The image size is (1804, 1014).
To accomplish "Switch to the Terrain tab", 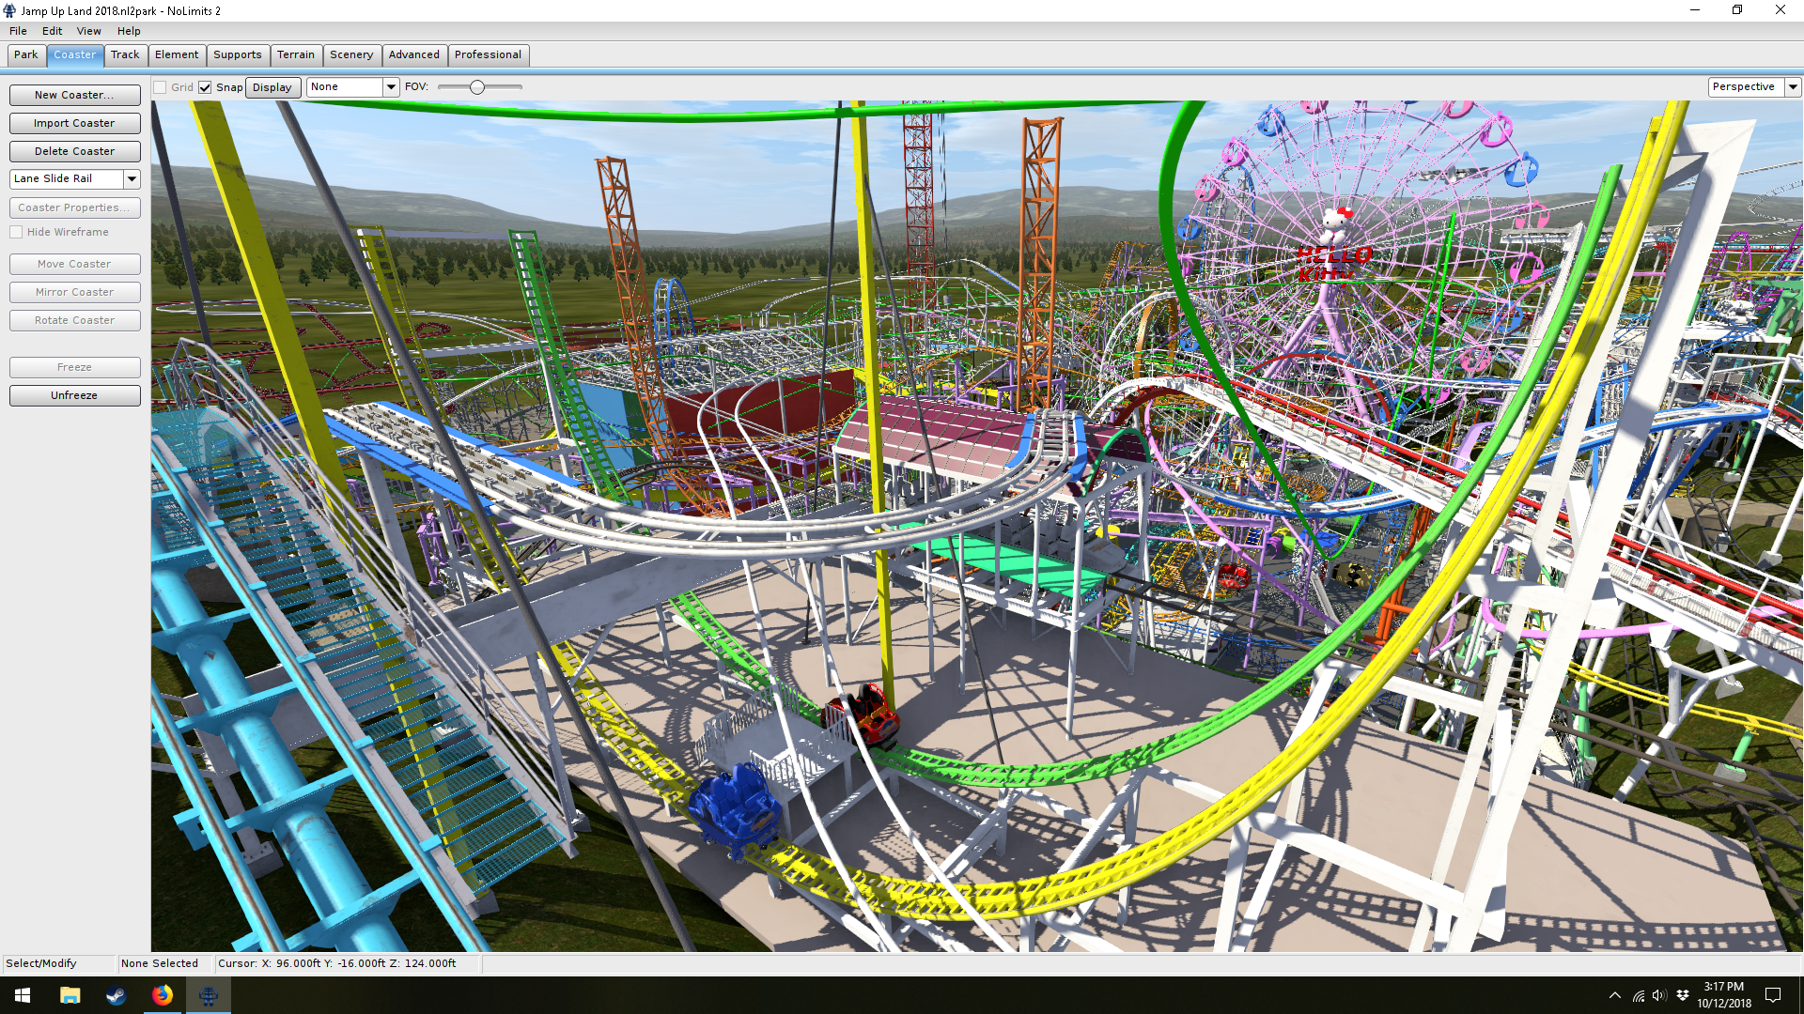I will [x=295, y=54].
